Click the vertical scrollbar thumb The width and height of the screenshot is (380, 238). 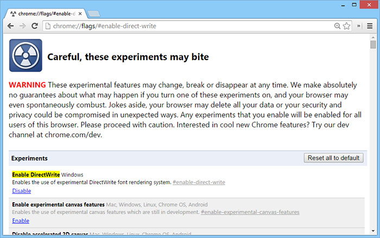(373, 45)
